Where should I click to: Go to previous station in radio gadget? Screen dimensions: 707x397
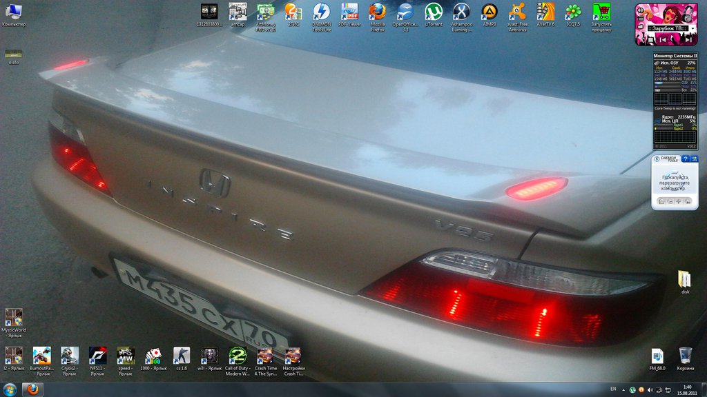pos(663,39)
